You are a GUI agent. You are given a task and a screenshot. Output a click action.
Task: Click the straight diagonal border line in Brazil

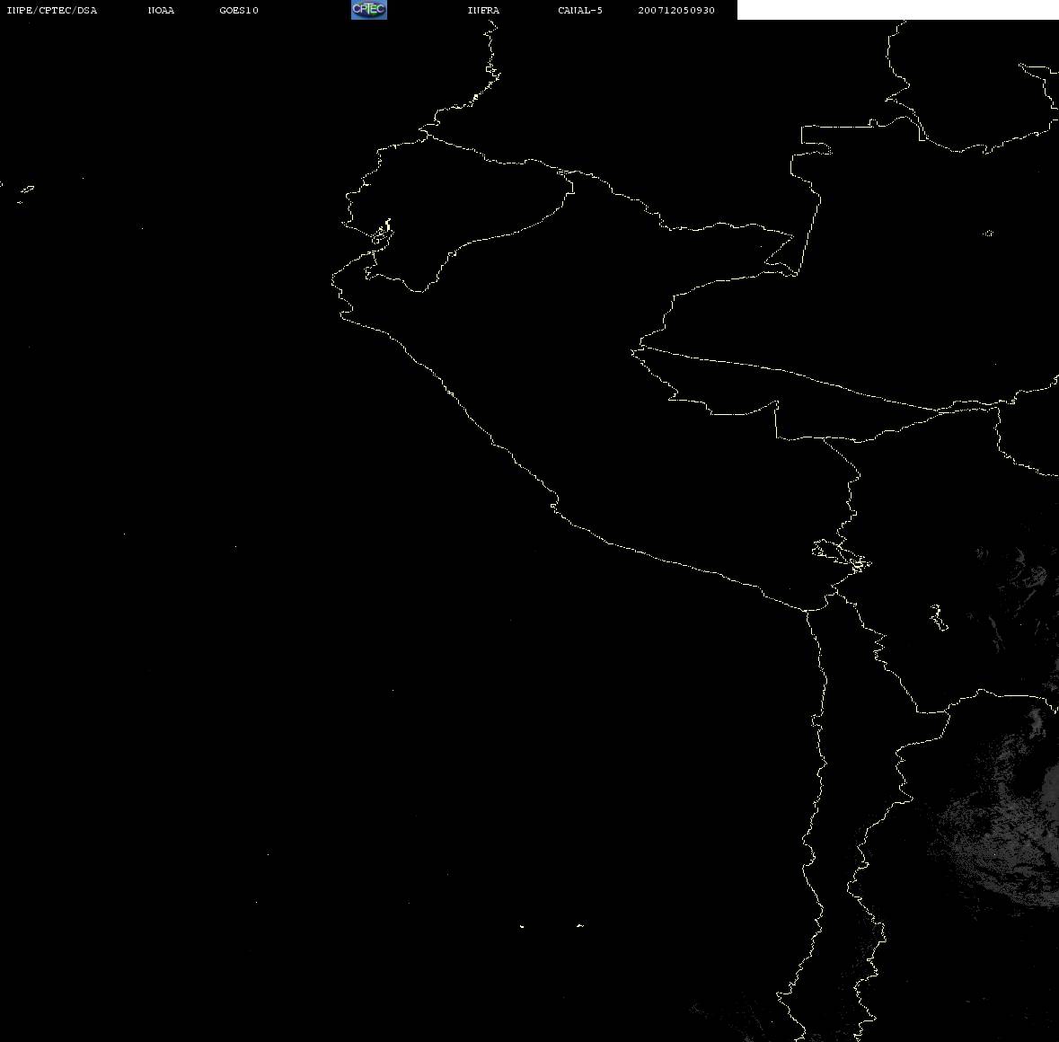[x=790, y=372]
